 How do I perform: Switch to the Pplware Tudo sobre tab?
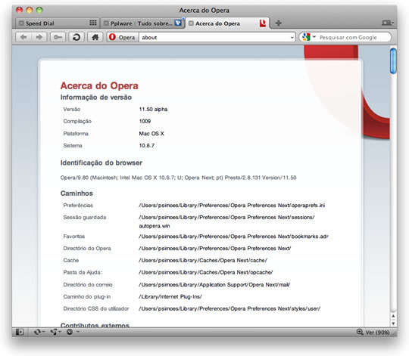coord(142,23)
